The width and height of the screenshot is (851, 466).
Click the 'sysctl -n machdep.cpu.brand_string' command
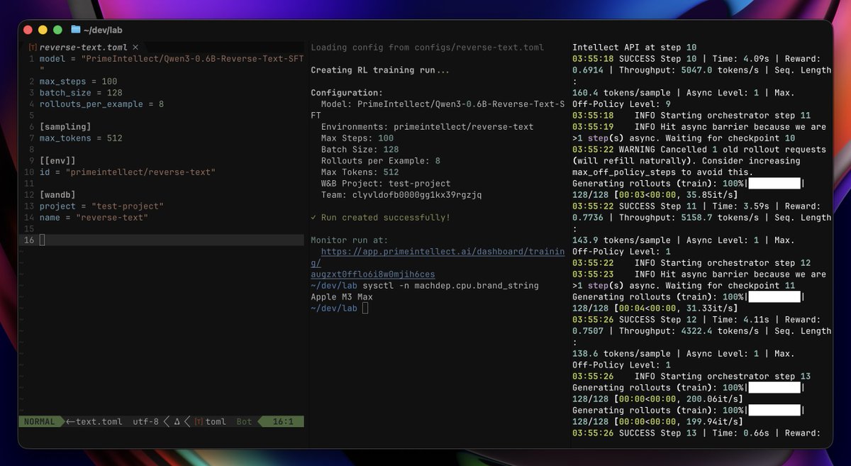click(x=450, y=286)
